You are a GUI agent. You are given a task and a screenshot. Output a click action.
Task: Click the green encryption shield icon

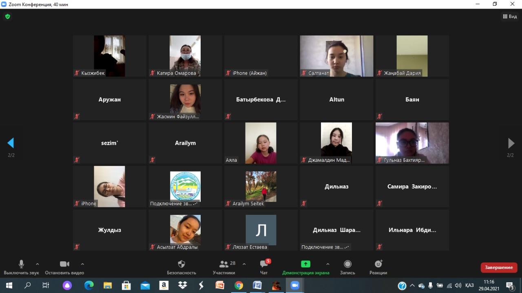click(7, 17)
